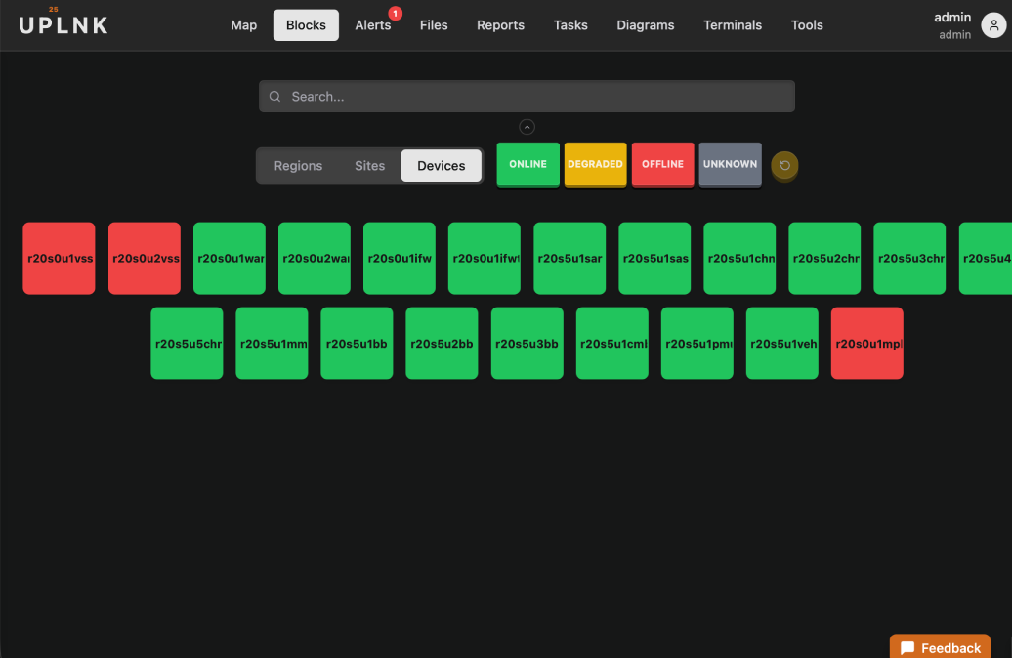The height and width of the screenshot is (658, 1012).
Task: Open offline device block r20s0u2vss
Action: 145,259
